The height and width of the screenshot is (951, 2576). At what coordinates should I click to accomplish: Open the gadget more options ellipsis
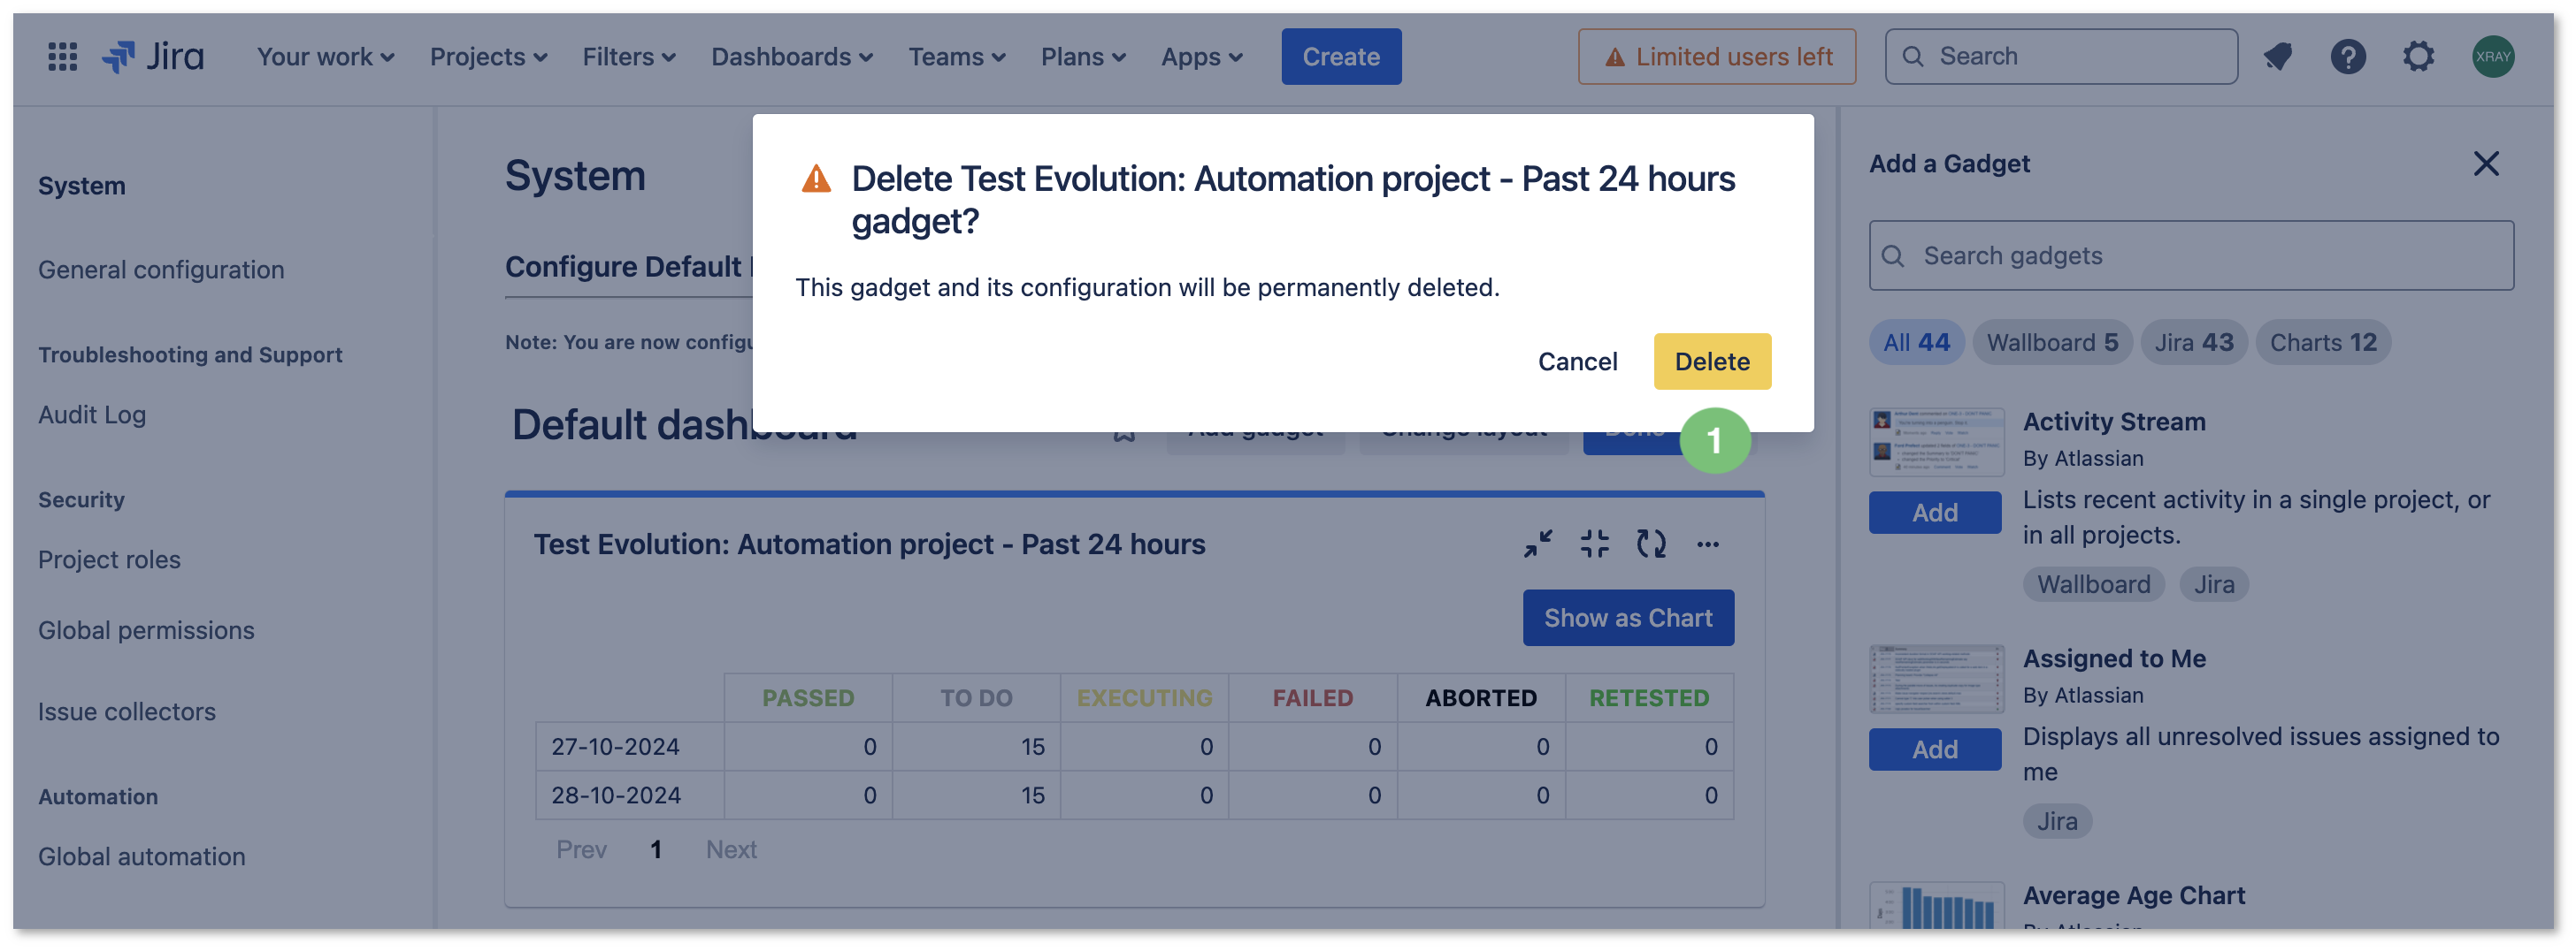(1707, 544)
